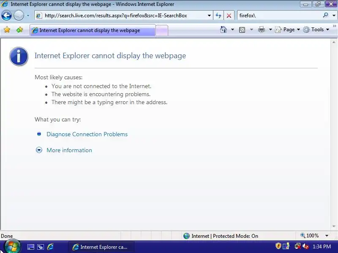Open the Windows Start orb
Screen dimensions: 338x253
tap(12, 247)
